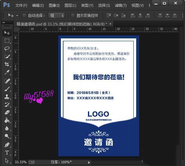Select the Rectangular Marquee tool

point(7,41)
